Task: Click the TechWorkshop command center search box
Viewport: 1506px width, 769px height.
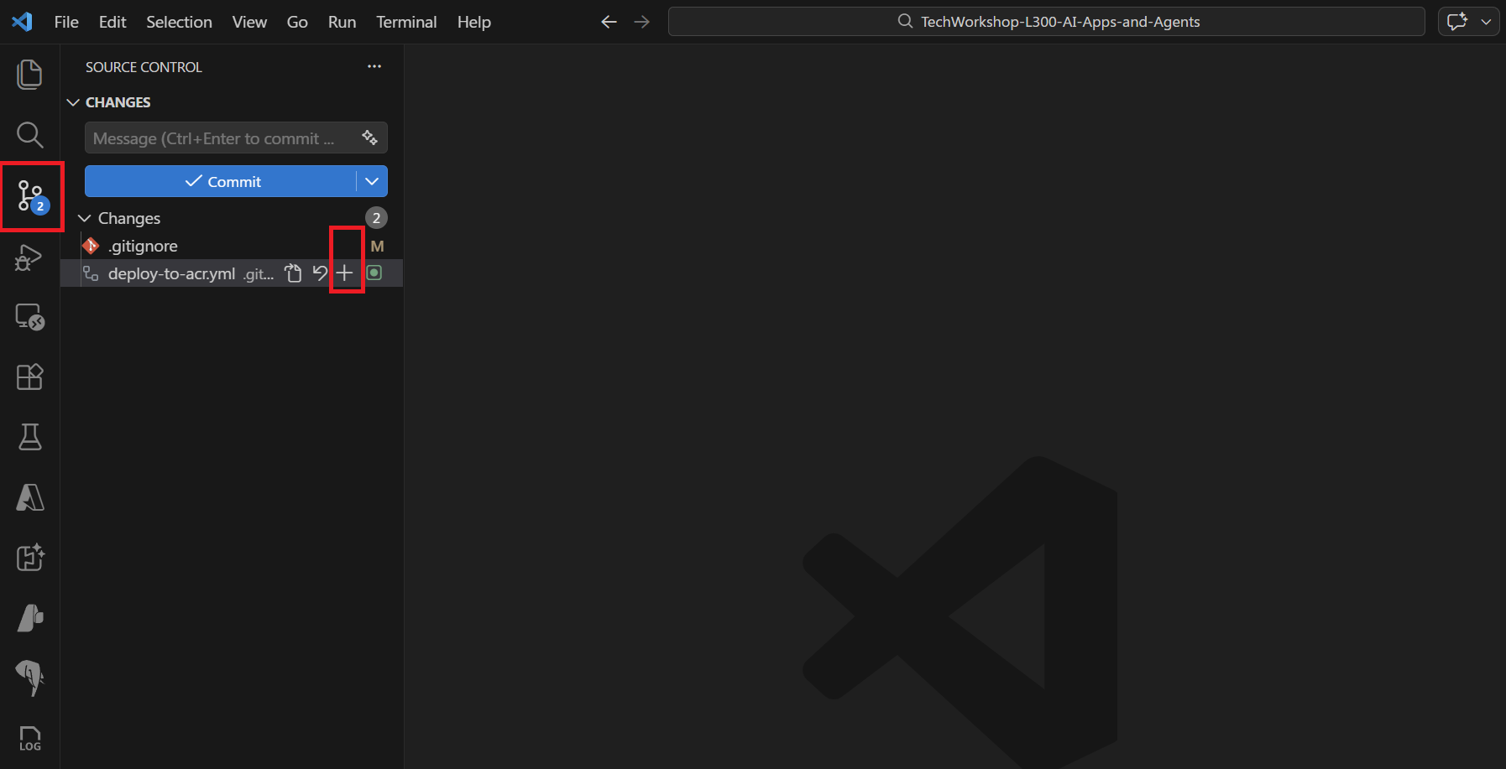Action: point(1046,22)
